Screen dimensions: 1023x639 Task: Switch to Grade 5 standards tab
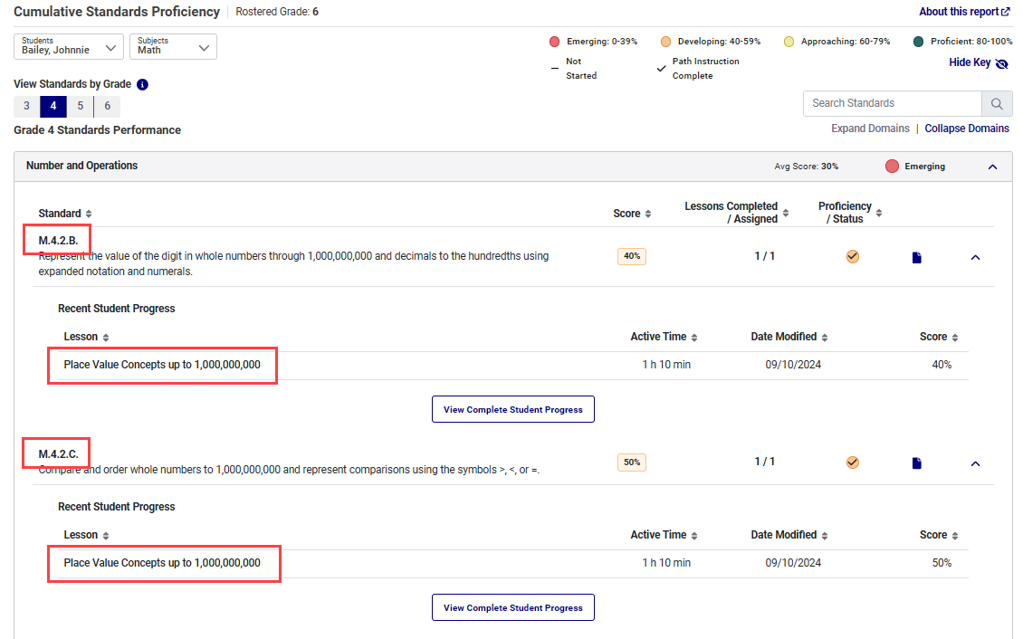click(80, 107)
